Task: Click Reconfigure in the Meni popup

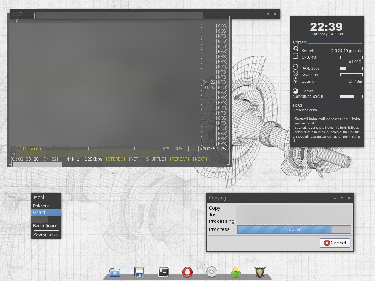Action: pos(45,225)
